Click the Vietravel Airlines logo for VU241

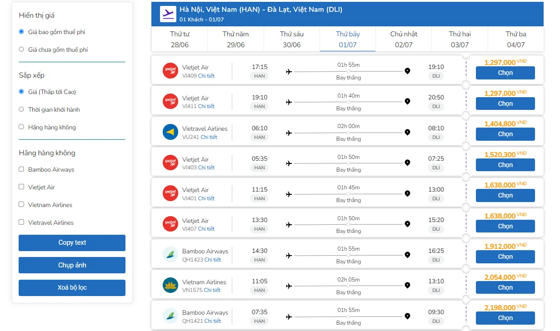(x=170, y=132)
